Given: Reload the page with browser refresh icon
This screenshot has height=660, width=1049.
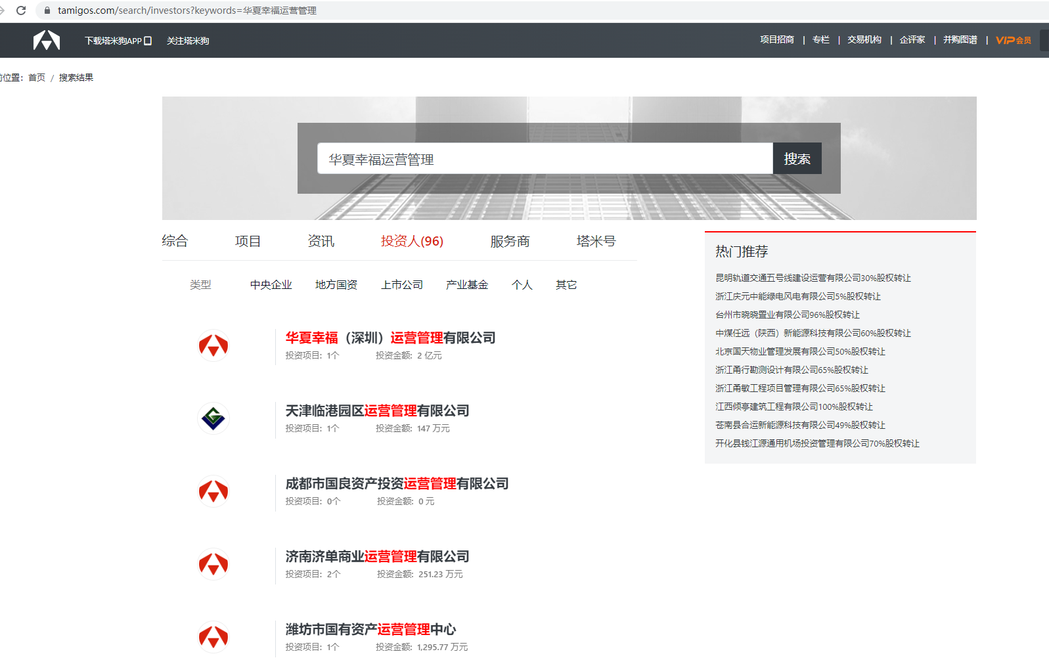Looking at the screenshot, I should 21,11.
